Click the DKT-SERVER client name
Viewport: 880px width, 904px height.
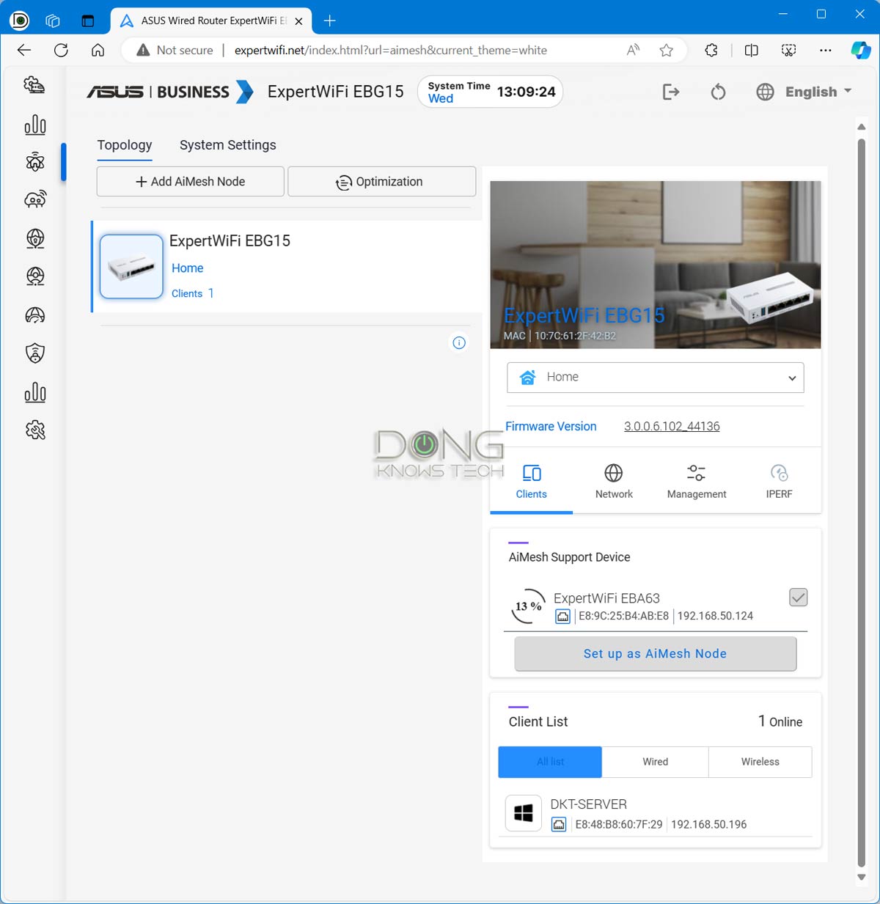(x=589, y=804)
